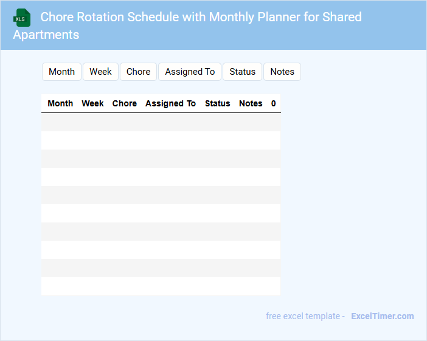The image size is (427, 341).
Task: Click the green XLS file icon
Action: (x=22, y=18)
